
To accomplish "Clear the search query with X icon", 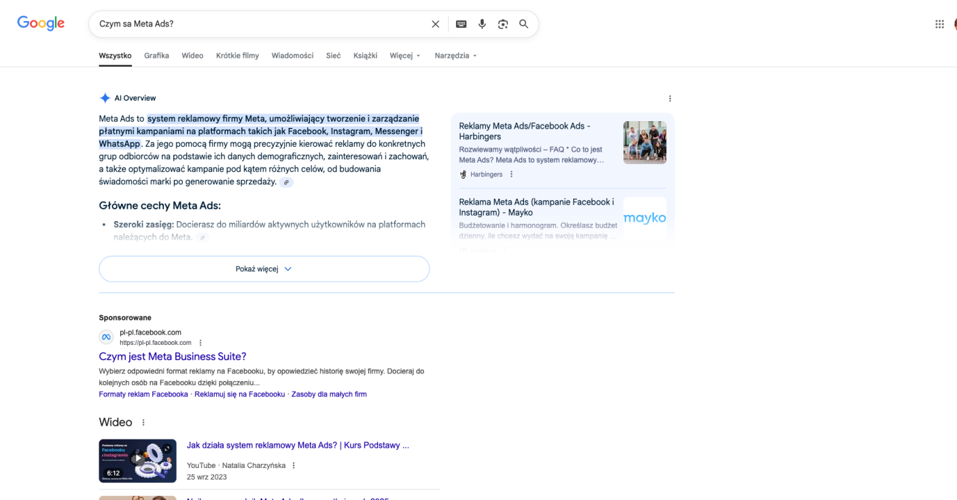I will [x=435, y=24].
